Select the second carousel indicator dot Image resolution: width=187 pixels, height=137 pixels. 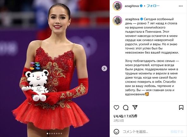tap(50, 134)
